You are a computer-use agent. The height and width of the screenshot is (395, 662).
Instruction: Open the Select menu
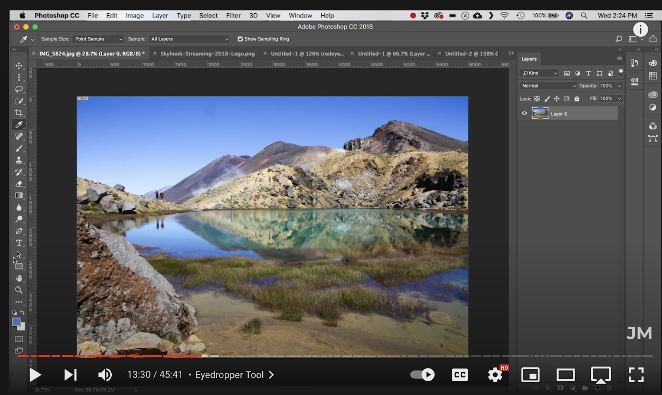click(x=209, y=15)
